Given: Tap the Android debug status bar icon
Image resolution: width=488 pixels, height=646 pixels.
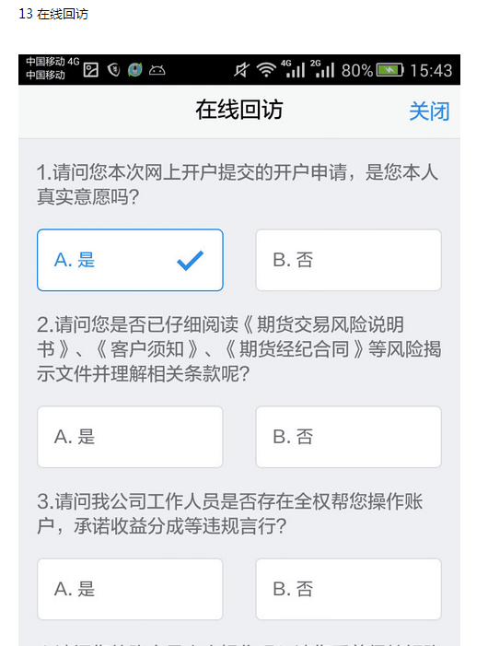Looking at the screenshot, I should click(x=157, y=70).
